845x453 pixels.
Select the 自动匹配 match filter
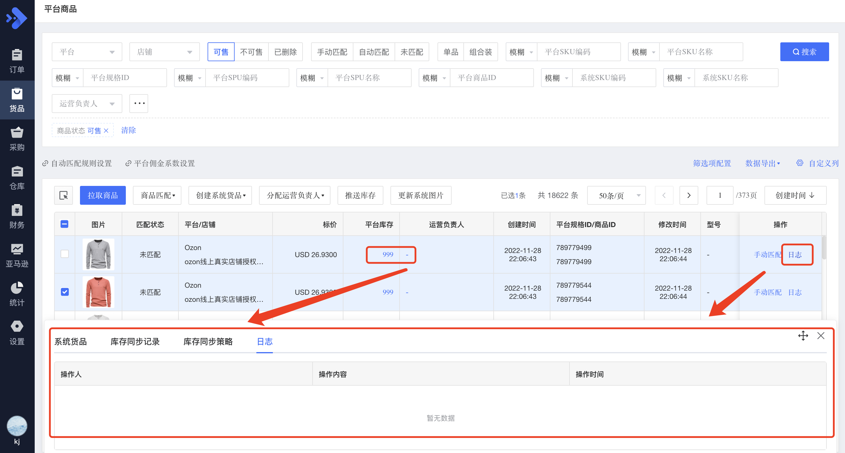tap(374, 52)
